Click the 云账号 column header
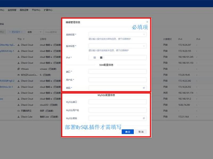The image size is (213, 159). point(43,39)
